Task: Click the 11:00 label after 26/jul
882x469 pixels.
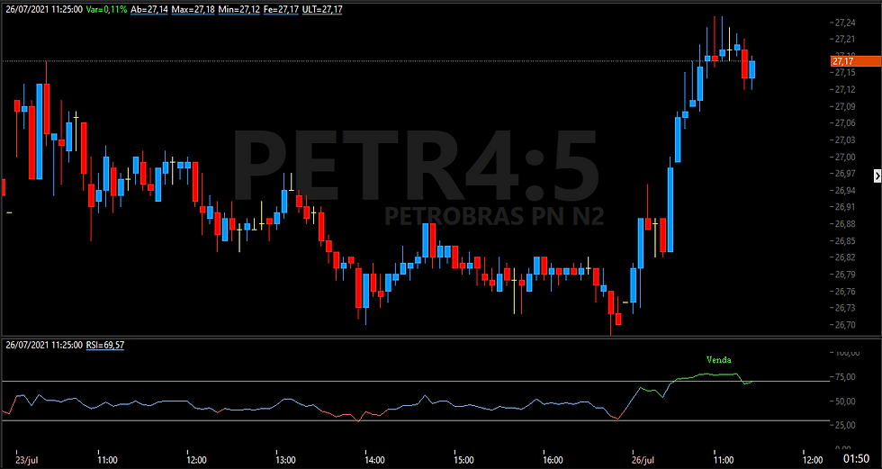Action: click(723, 459)
